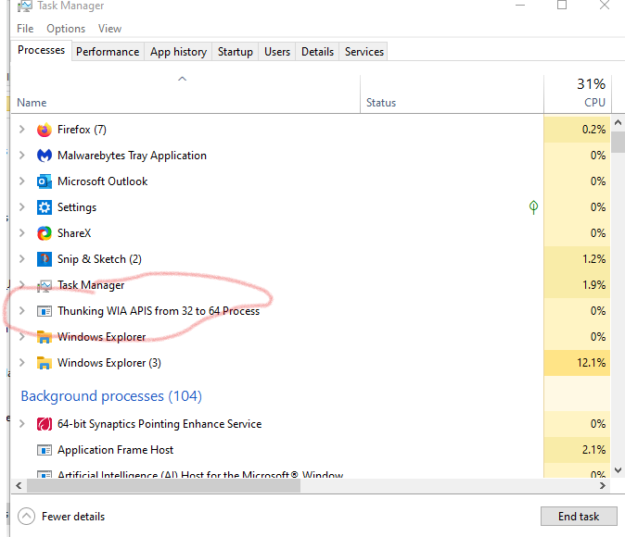Open the View menu
Image resolution: width=625 pixels, height=537 pixels.
coord(109,29)
